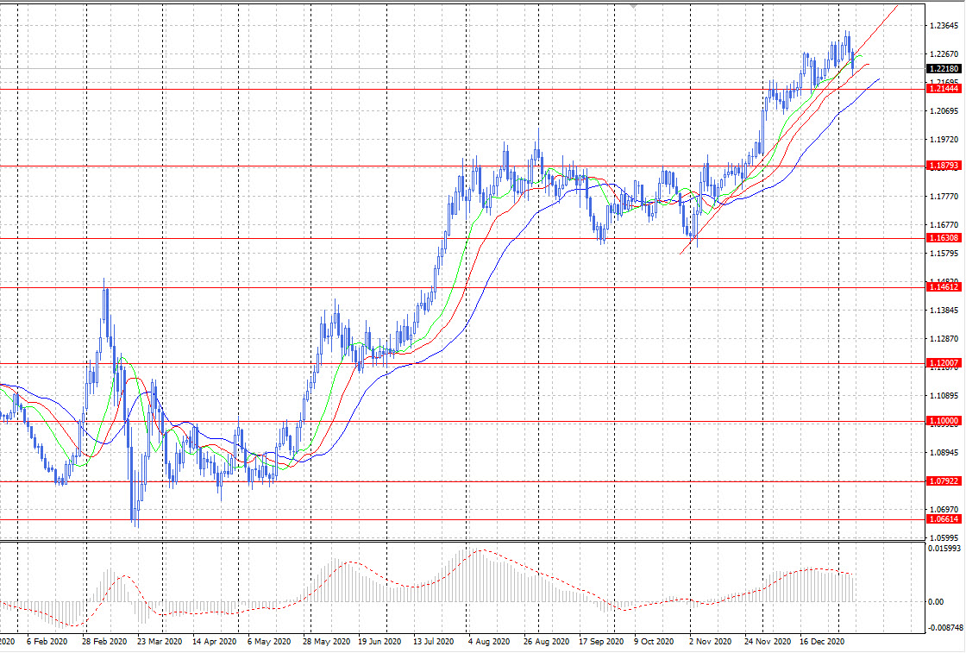Screen dimensions: 966x653
Task: Click the price axis value 1.13845
Action: click(944, 311)
